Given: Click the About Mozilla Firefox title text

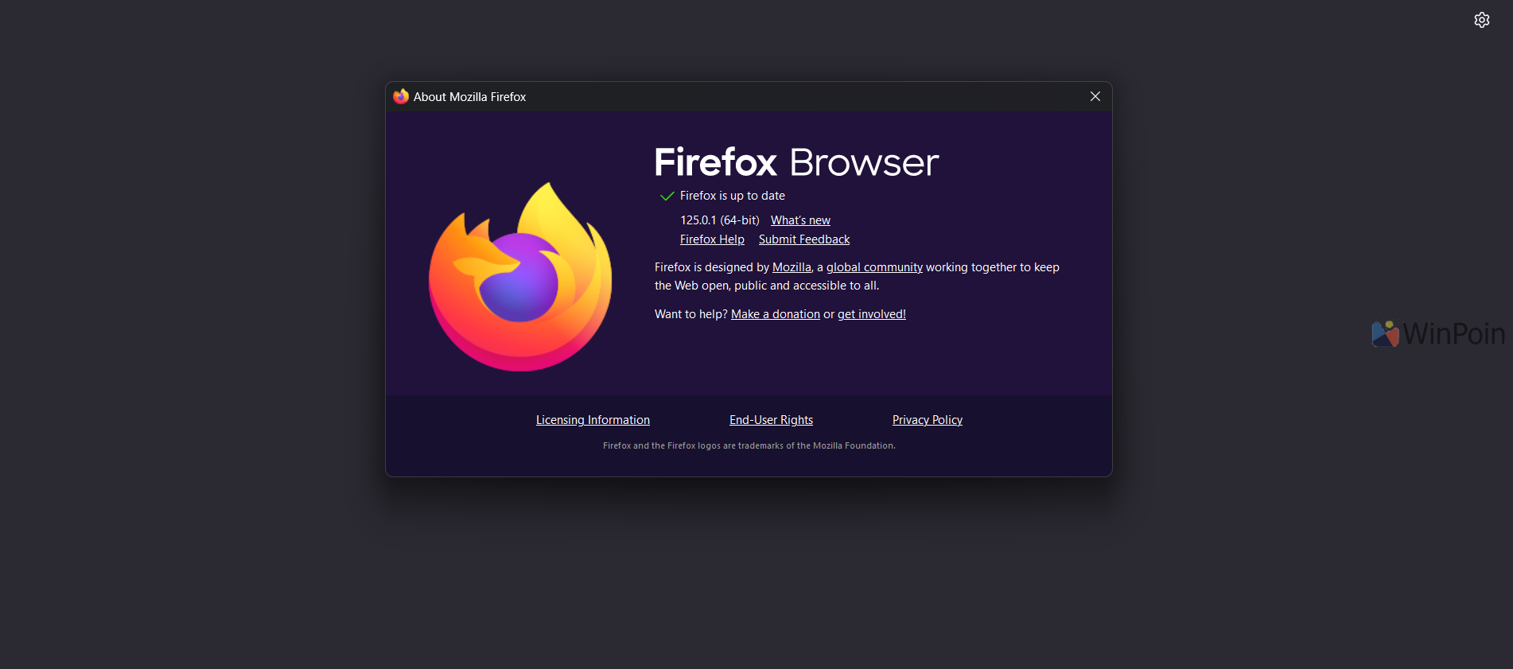Looking at the screenshot, I should [x=469, y=97].
